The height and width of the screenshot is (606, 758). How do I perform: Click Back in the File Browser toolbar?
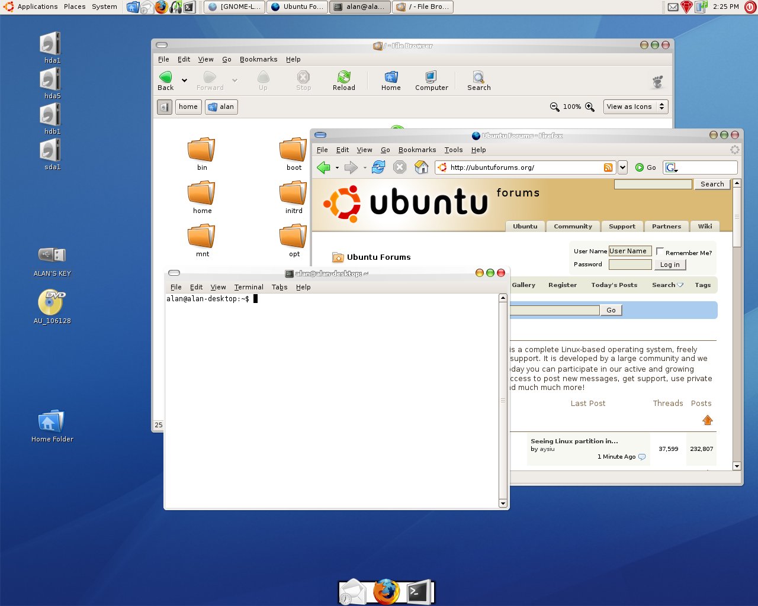(166, 80)
